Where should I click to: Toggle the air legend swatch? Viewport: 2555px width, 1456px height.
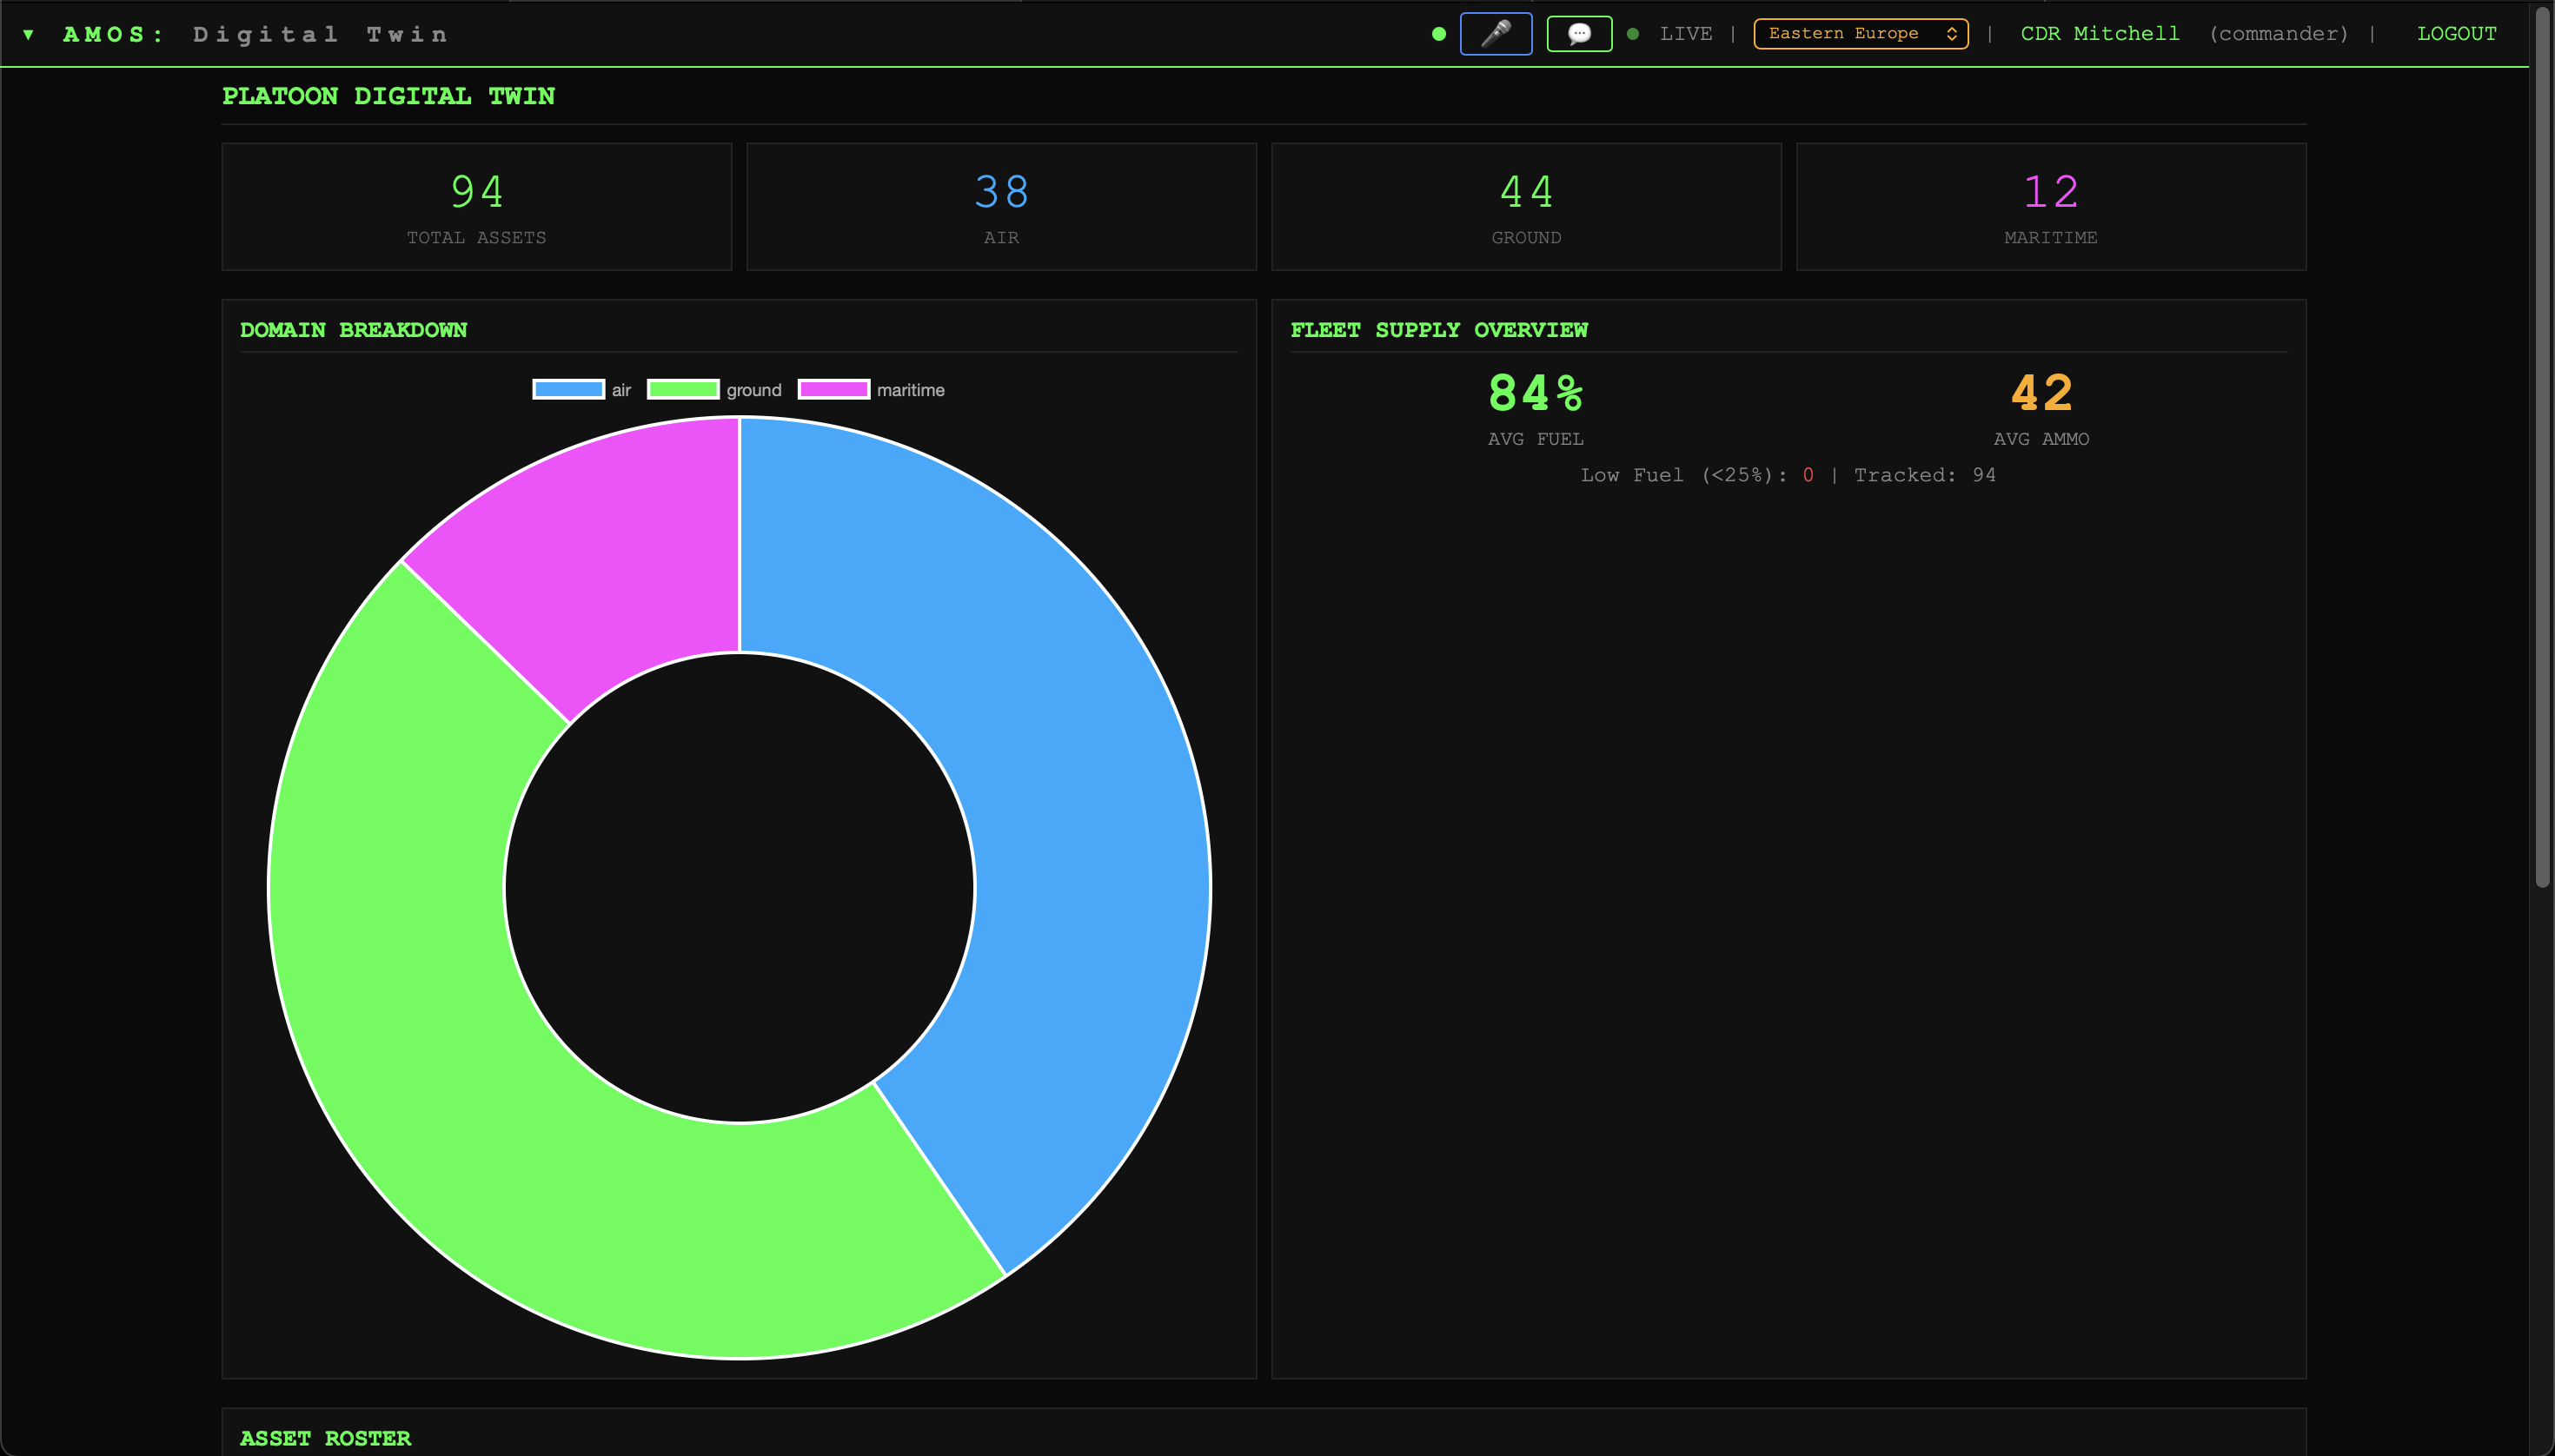pos(568,389)
